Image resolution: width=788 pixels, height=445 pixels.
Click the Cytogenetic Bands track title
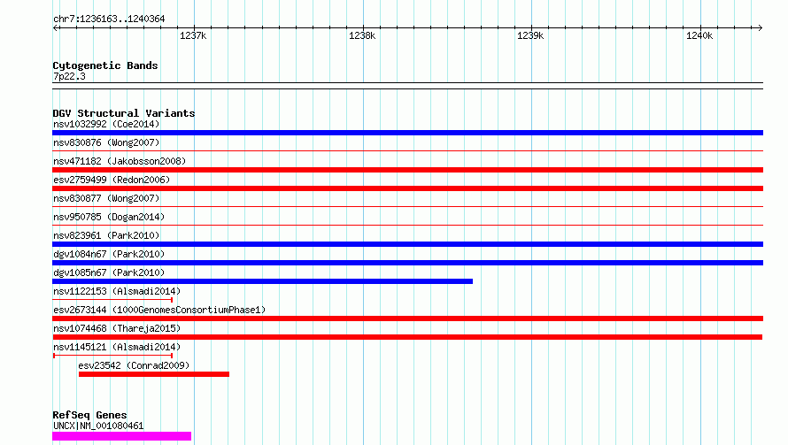click(x=105, y=65)
